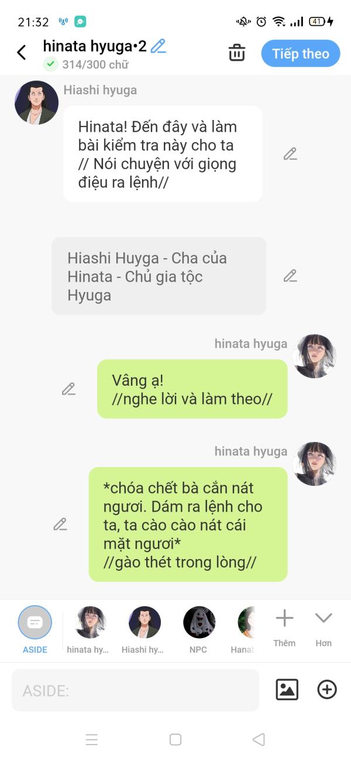This screenshot has height=761, width=351.
Task: Open Hiashi hyuga's avatar in the chat
Action: pos(36,102)
